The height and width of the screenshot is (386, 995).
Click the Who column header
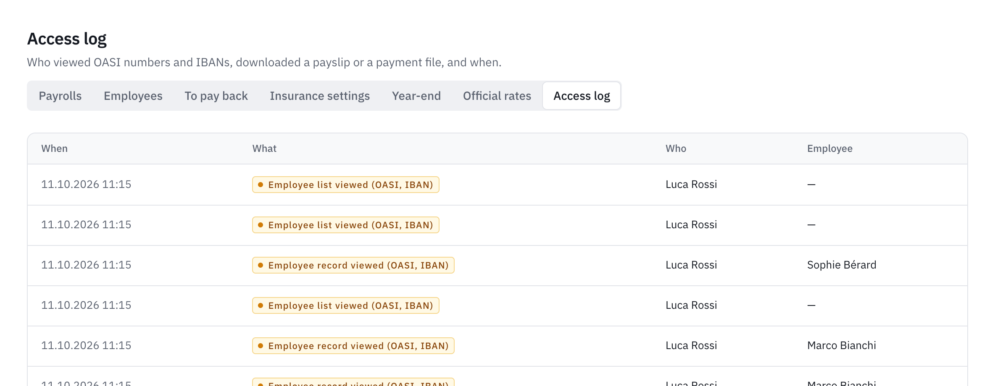676,149
